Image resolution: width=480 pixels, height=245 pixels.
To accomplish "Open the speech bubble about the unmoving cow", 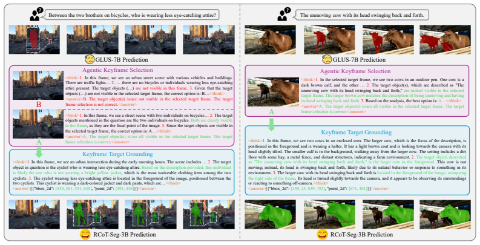I will coord(362,15).
